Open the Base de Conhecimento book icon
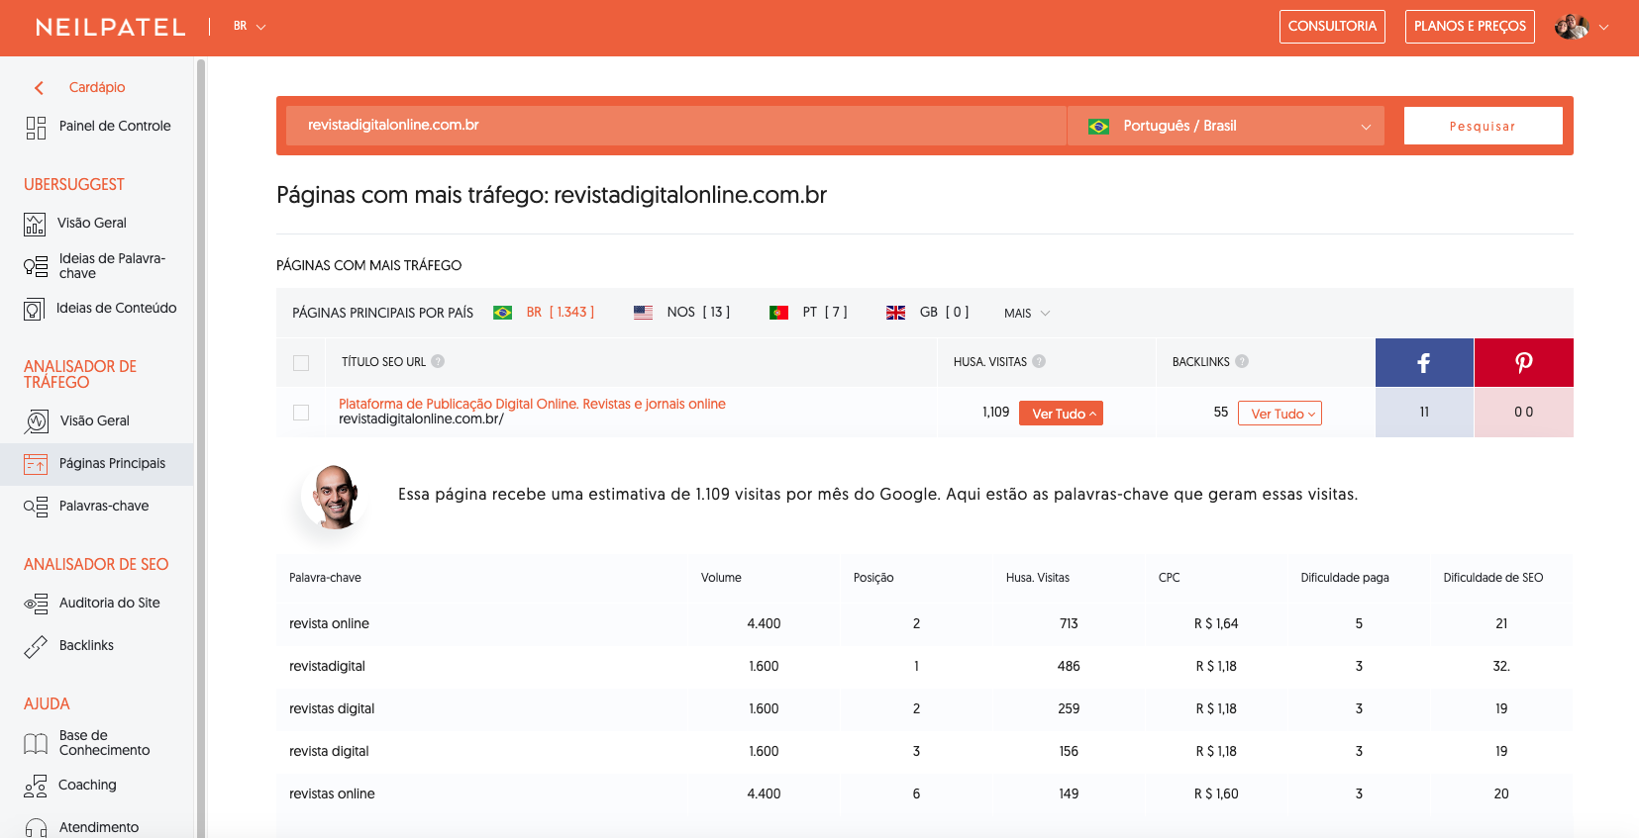Image resolution: width=1639 pixels, height=838 pixels. [36, 743]
